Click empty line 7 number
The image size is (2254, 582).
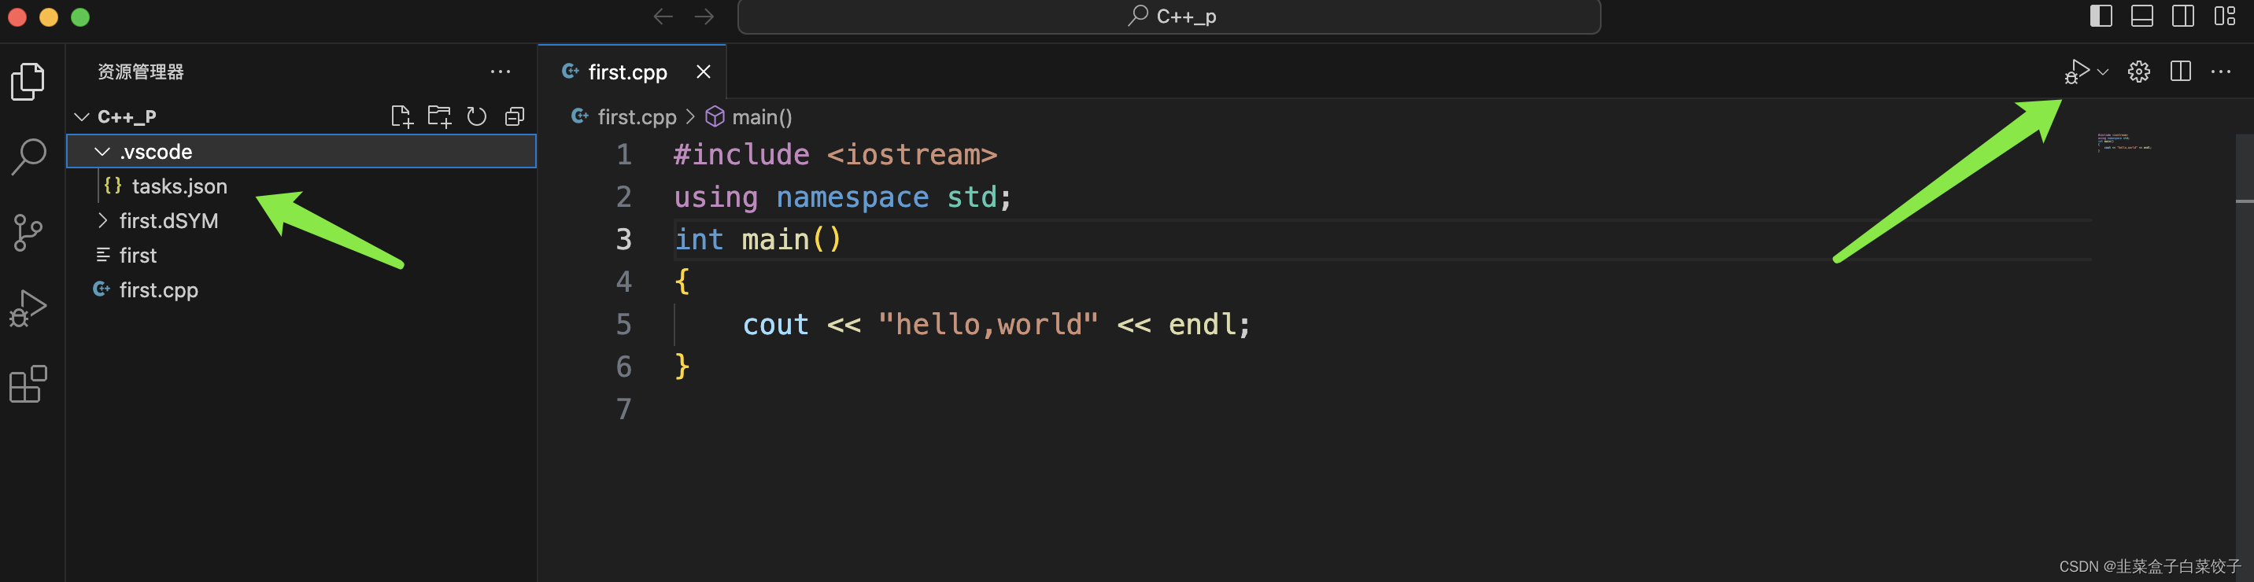pyautogui.click(x=623, y=409)
